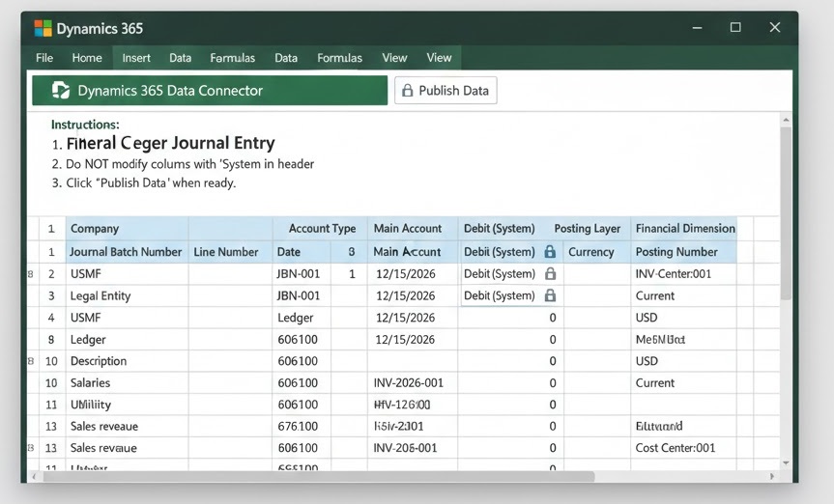The width and height of the screenshot is (834, 504).
Task: Select the Cost Center:001 cell
Action: coord(676,448)
